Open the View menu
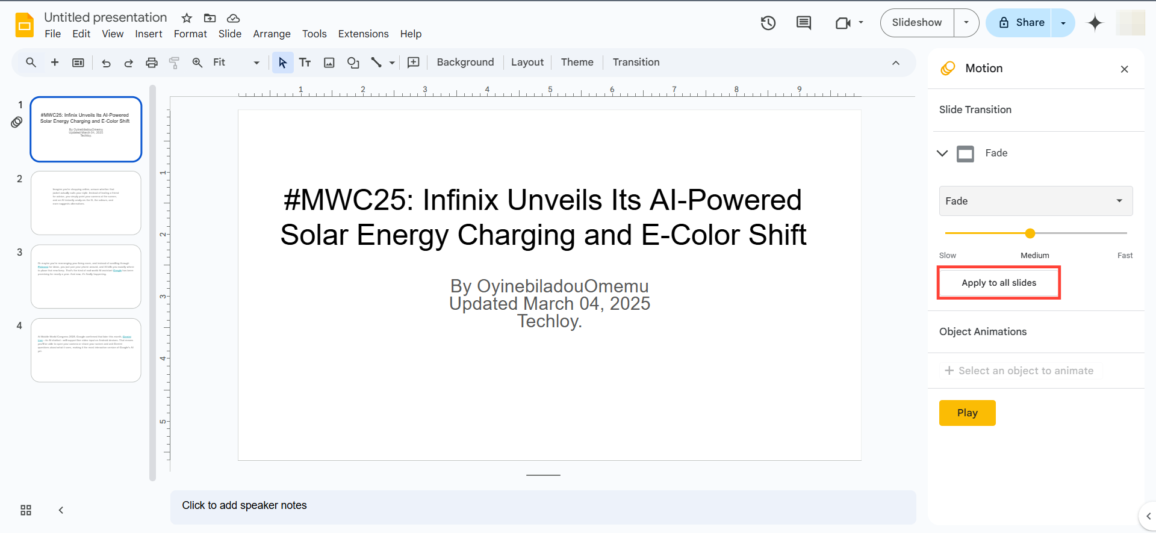 pyautogui.click(x=113, y=34)
